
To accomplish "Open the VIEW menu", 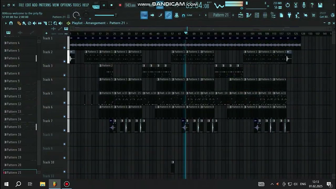I will click(x=56, y=5).
